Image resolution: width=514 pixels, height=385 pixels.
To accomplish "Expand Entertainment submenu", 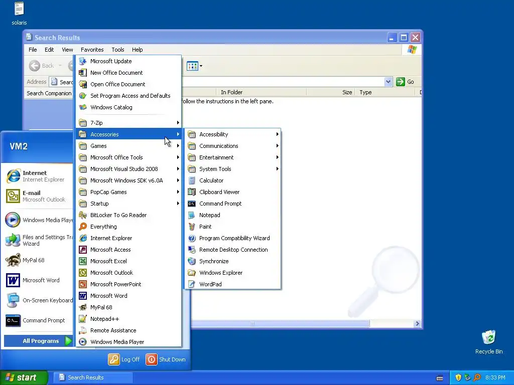I will (x=233, y=157).
